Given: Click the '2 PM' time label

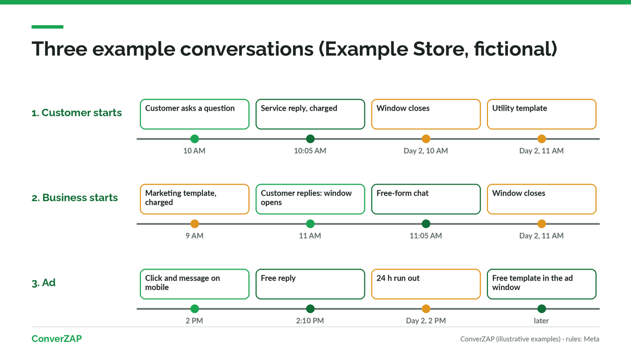Looking at the screenshot, I should (195, 321).
